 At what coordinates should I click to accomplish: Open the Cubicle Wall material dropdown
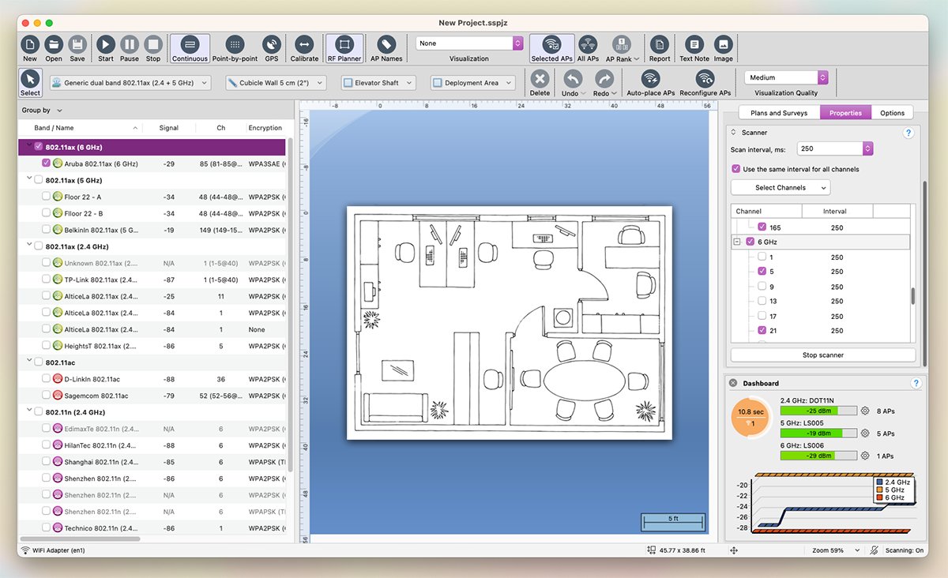(x=276, y=83)
